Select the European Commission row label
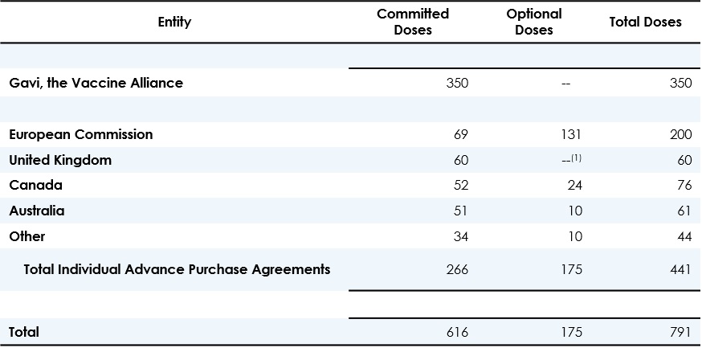Viewport: 702px width, 348px height. pyautogui.click(x=81, y=134)
